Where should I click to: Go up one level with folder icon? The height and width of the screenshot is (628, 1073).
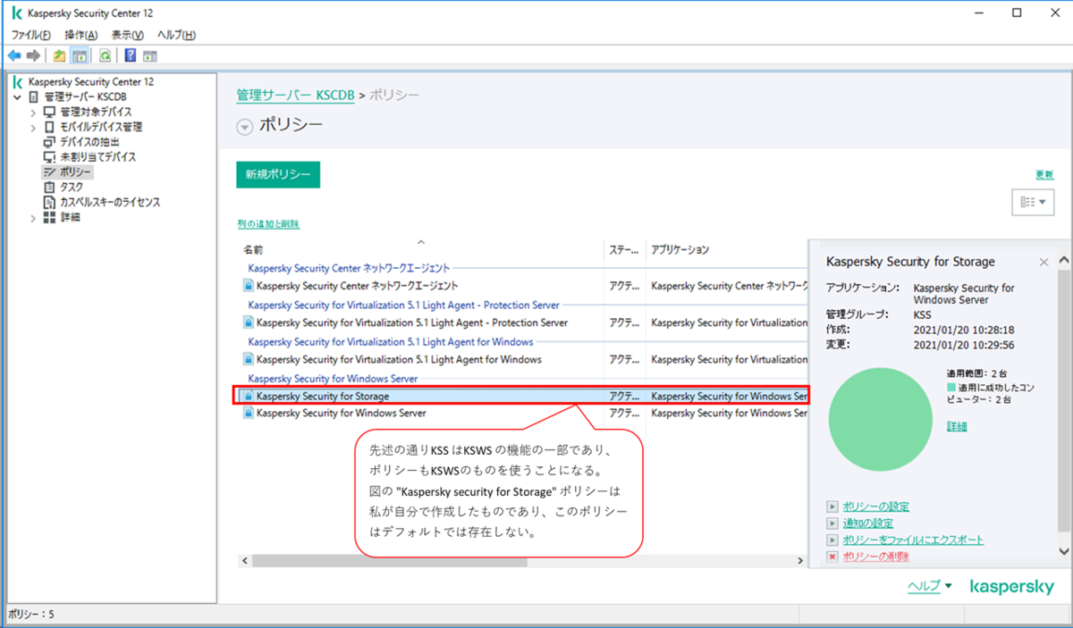click(x=59, y=55)
